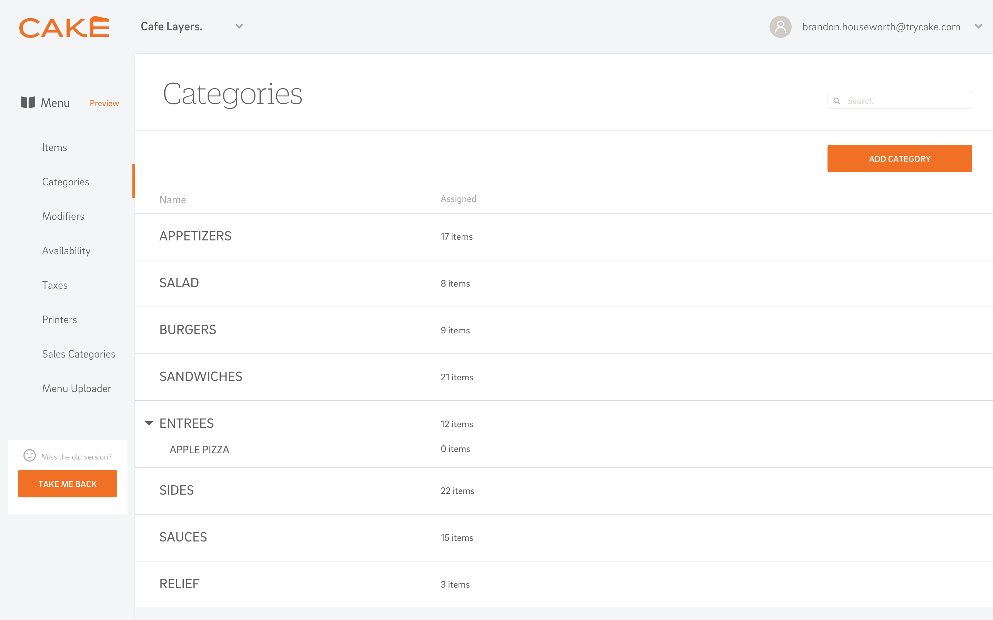Select Categories in the sidebar

tap(66, 182)
